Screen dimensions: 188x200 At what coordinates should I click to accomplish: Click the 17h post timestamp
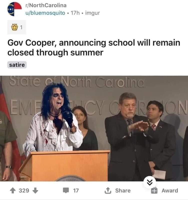coord(75,13)
